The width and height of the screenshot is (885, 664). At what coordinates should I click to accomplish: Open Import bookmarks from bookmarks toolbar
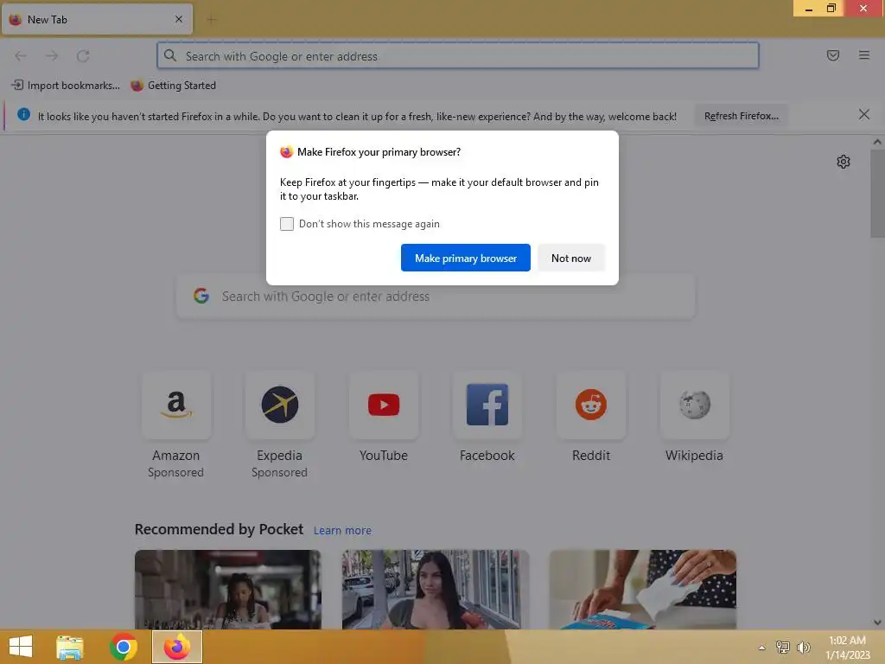click(66, 86)
